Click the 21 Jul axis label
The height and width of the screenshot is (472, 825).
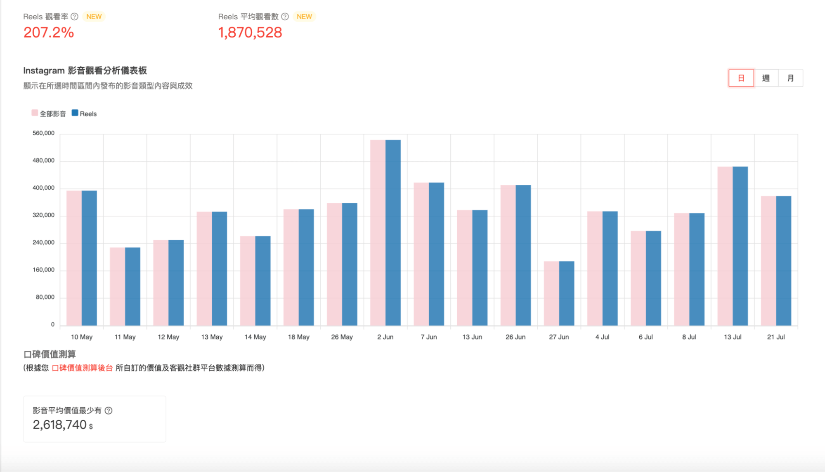[x=776, y=337]
